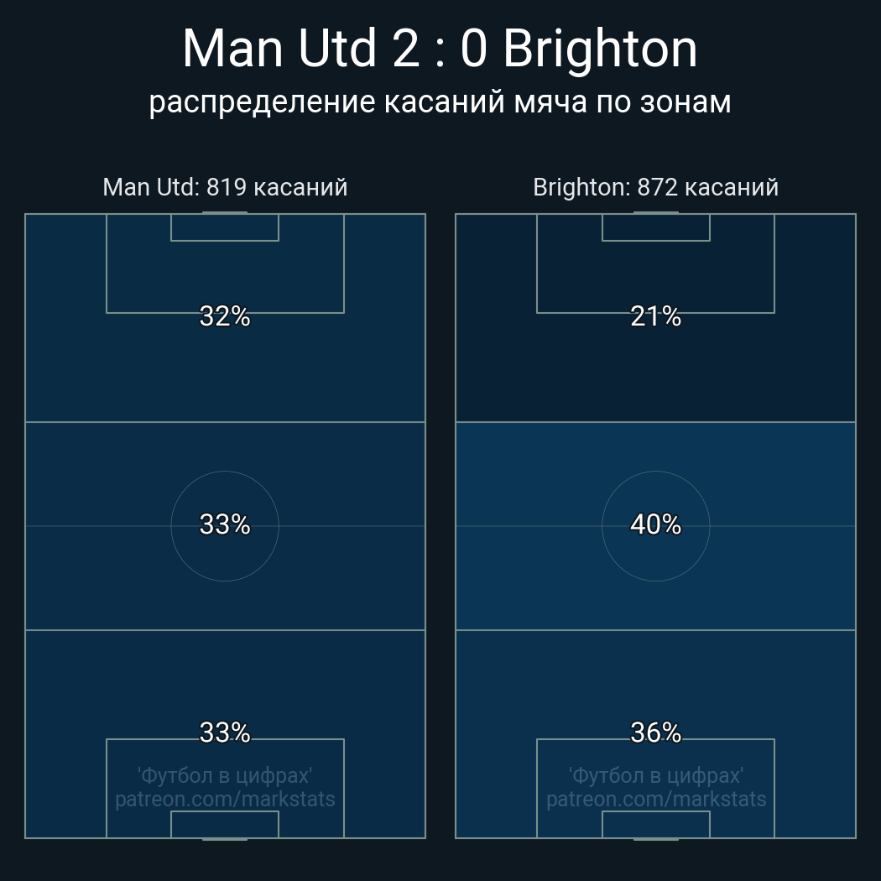Screen dimensions: 881x881
Task: Click Brighton's 21% attacking third value
Action: (x=655, y=316)
